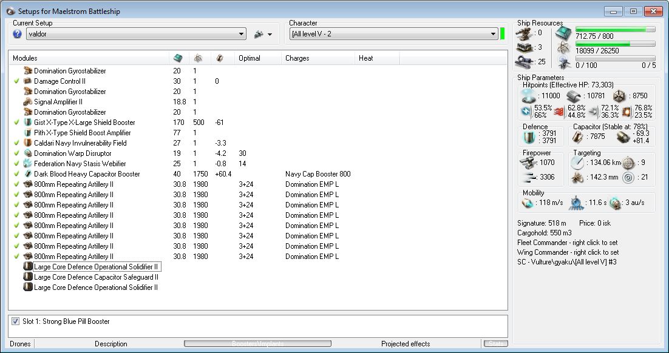Screen dimensions: 669x353
Task: Click the Navy Cap Booster 800 charge
Action: tap(318, 174)
